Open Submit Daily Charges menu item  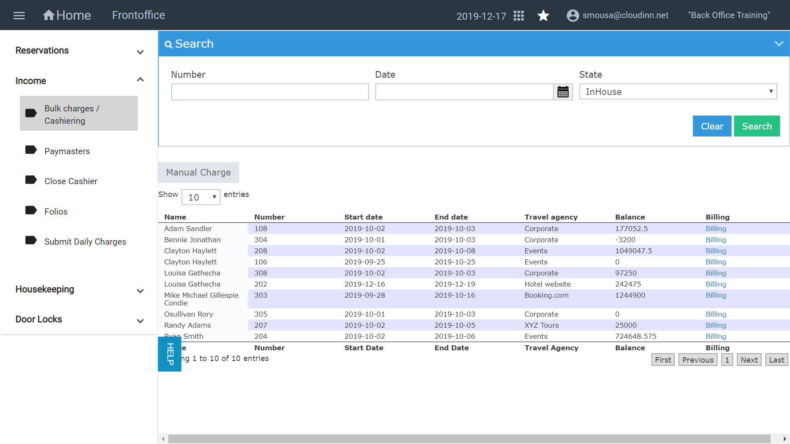(85, 242)
